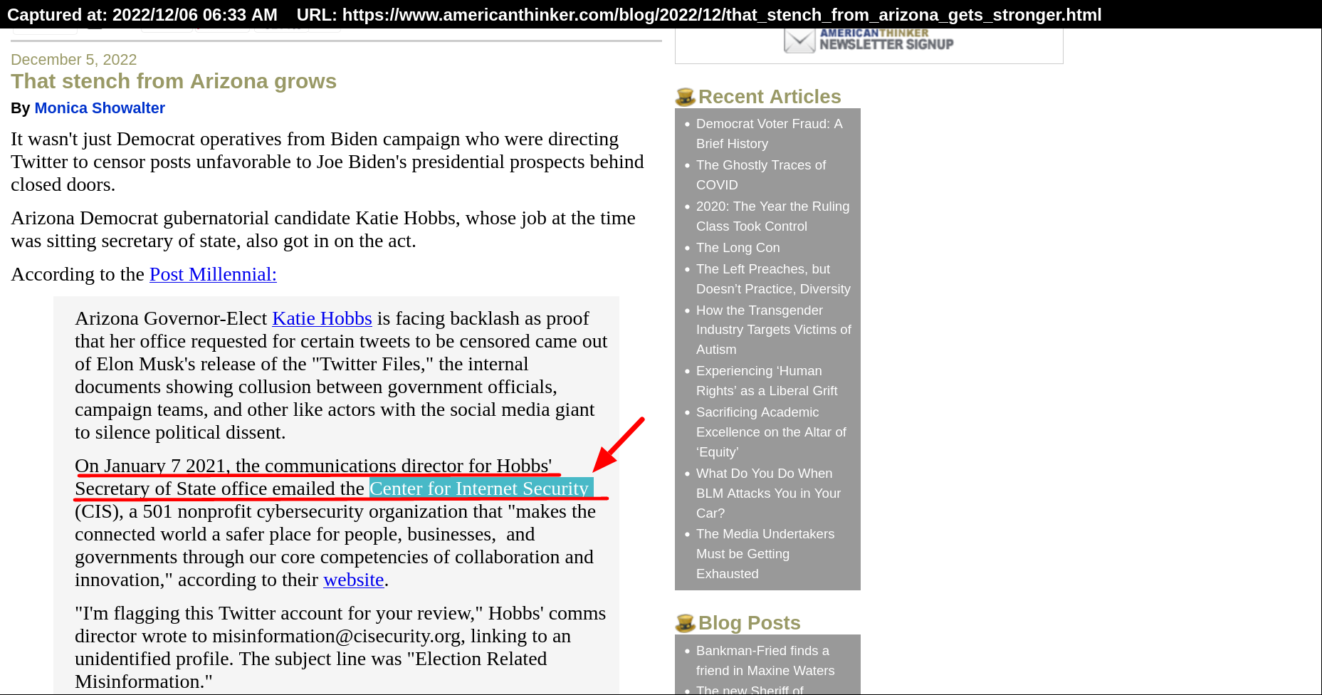Open 'The Long Con' article
1322x695 pixels.
738,248
